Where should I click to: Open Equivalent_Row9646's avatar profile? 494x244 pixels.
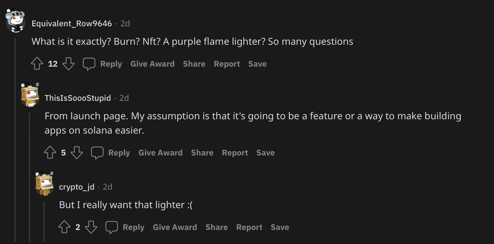(x=15, y=21)
